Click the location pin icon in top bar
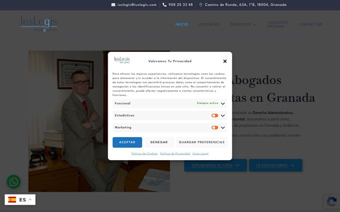 pyautogui.click(x=201, y=5)
